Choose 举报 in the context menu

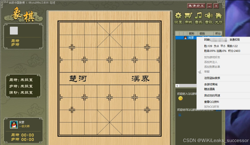(x=207, y=72)
